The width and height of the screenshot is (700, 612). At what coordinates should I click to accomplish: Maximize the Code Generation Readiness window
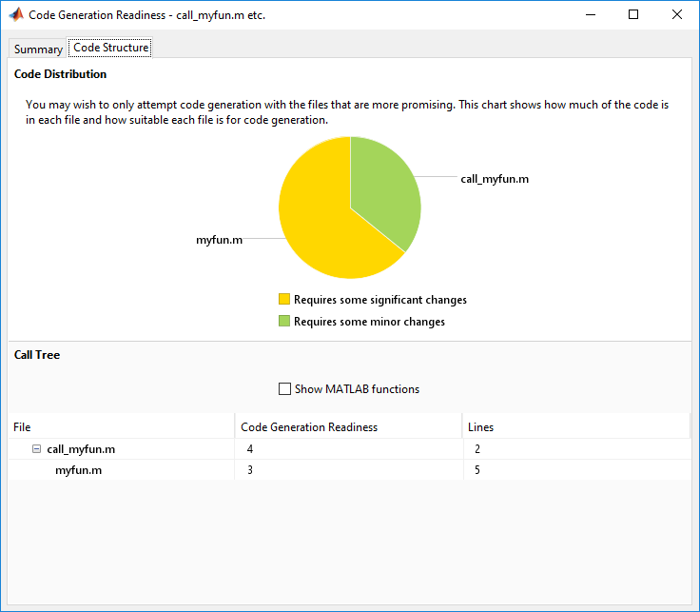pyautogui.click(x=633, y=14)
